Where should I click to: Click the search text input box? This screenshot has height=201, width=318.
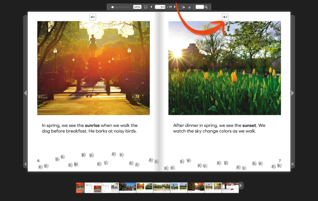tap(199, 7)
